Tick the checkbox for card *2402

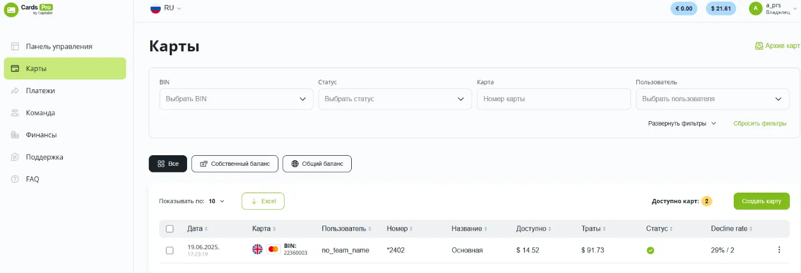(170, 250)
